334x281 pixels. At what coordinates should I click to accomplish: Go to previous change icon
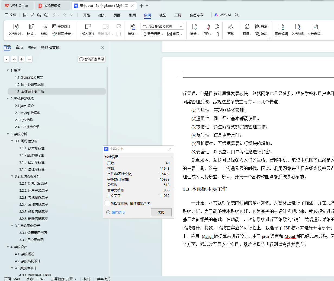click(x=217, y=26)
